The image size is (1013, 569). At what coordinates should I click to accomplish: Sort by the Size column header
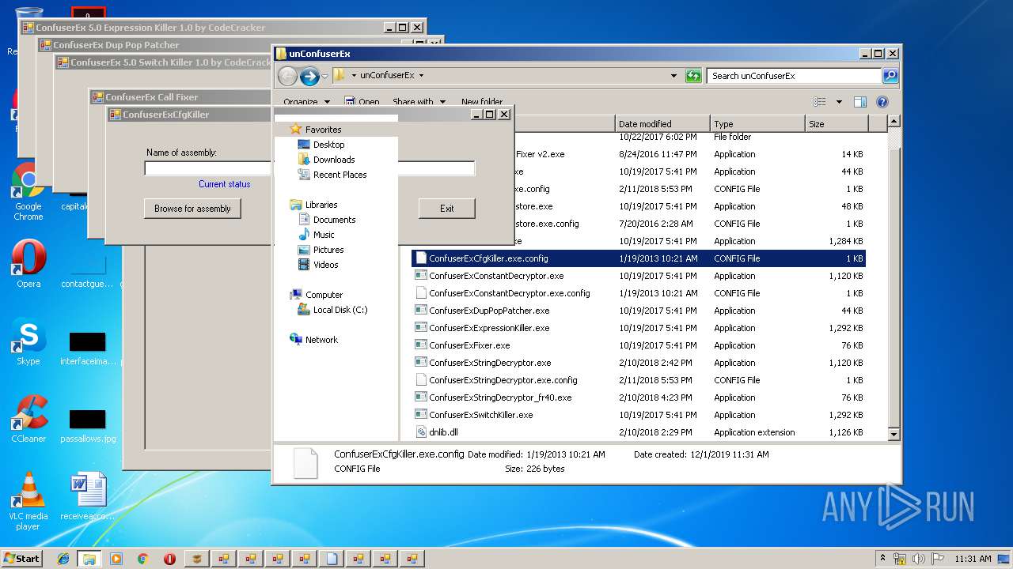click(x=837, y=124)
